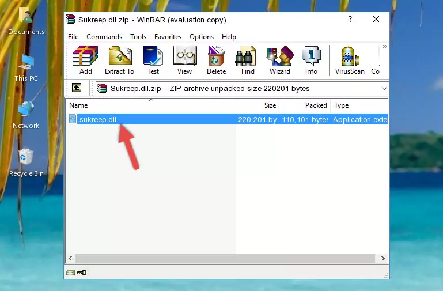Click the Delete toolbar icon
Image resolution: width=443 pixels, height=291 pixels.
tap(216, 60)
